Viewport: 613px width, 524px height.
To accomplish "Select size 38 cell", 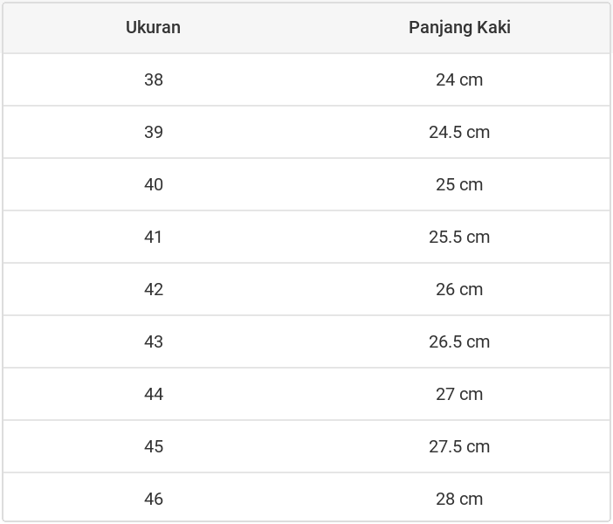I will click(x=154, y=79).
